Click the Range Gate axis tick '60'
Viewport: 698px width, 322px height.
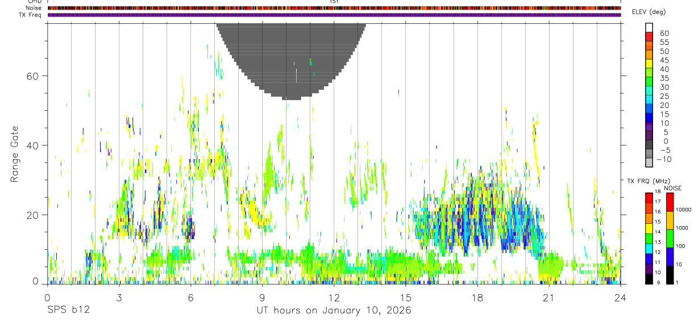(32, 76)
